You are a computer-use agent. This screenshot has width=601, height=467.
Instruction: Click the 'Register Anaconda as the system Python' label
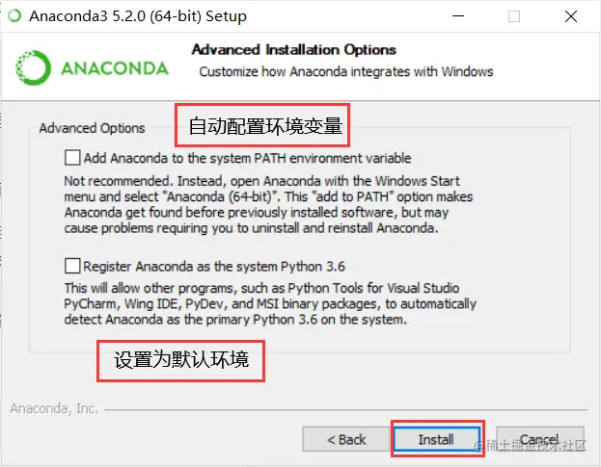point(214,266)
